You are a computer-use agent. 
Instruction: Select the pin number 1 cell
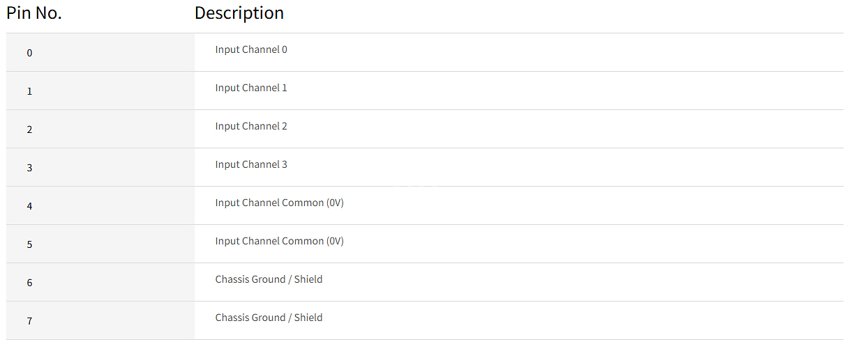click(100, 91)
